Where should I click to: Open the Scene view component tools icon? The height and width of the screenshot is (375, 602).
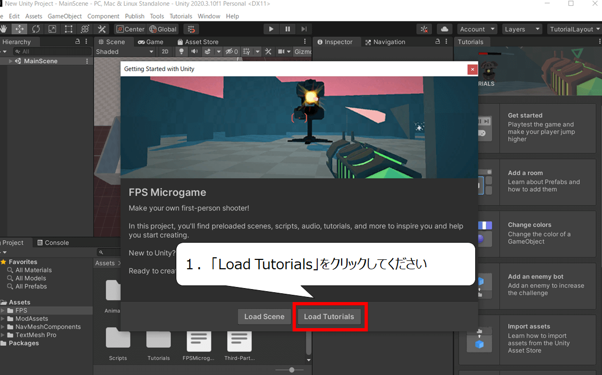point(268,52)
